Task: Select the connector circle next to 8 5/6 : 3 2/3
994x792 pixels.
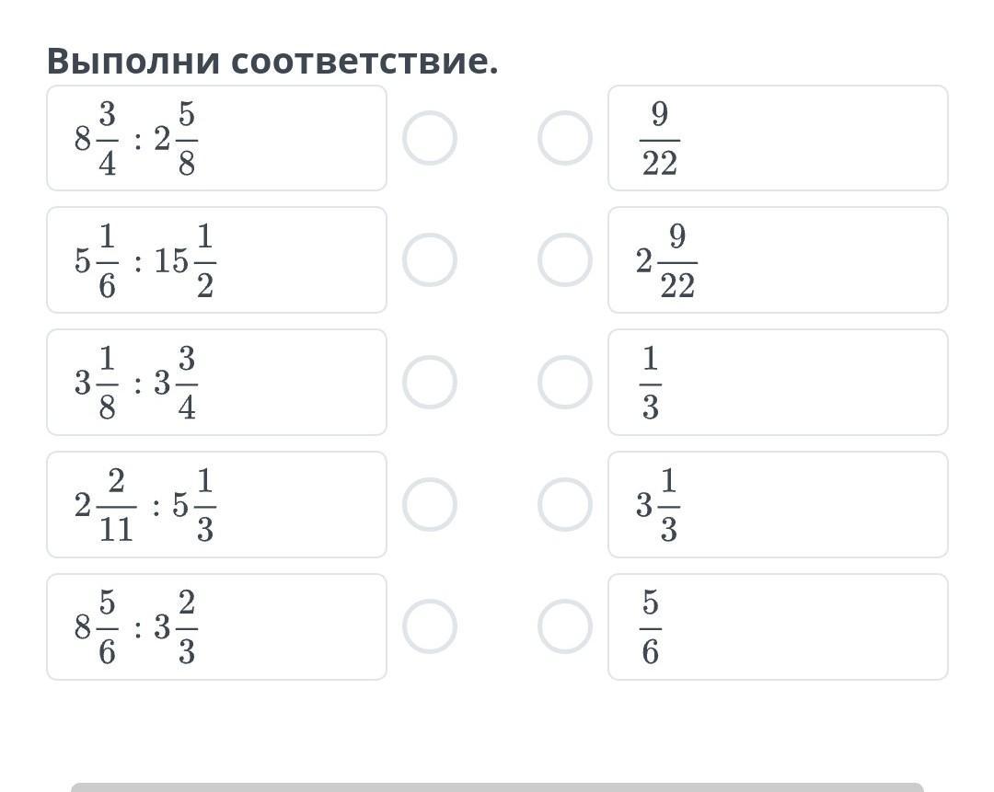Action: pyautogui.click(x=430, y=626)
